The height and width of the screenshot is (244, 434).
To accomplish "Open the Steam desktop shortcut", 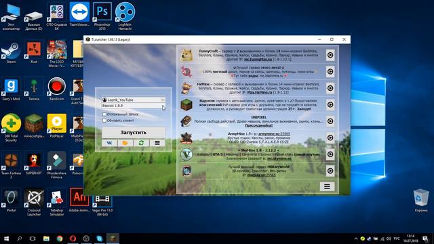I will pyautogui.click(x=11, y=53).
